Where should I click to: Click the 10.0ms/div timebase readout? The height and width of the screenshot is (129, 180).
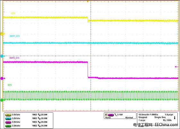(x=144, y=115)
